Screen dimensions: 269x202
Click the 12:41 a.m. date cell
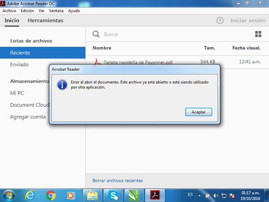250,61
